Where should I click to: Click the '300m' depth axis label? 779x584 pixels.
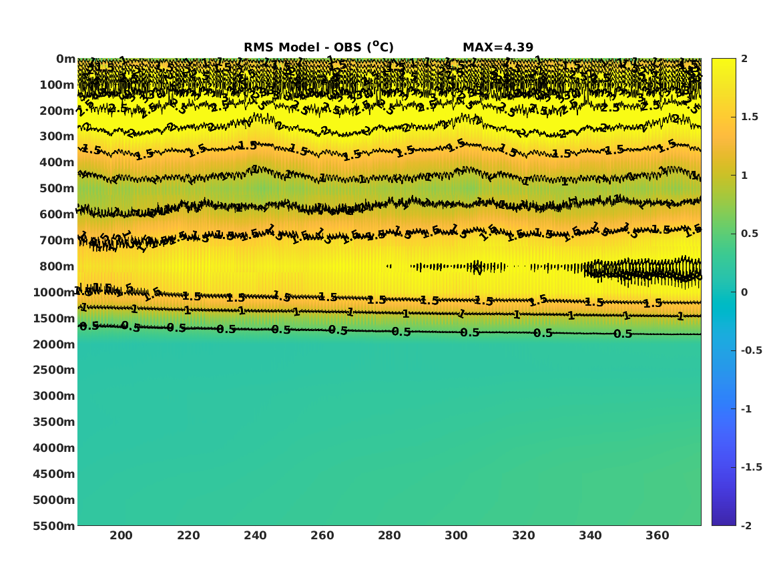coord(57,137)
